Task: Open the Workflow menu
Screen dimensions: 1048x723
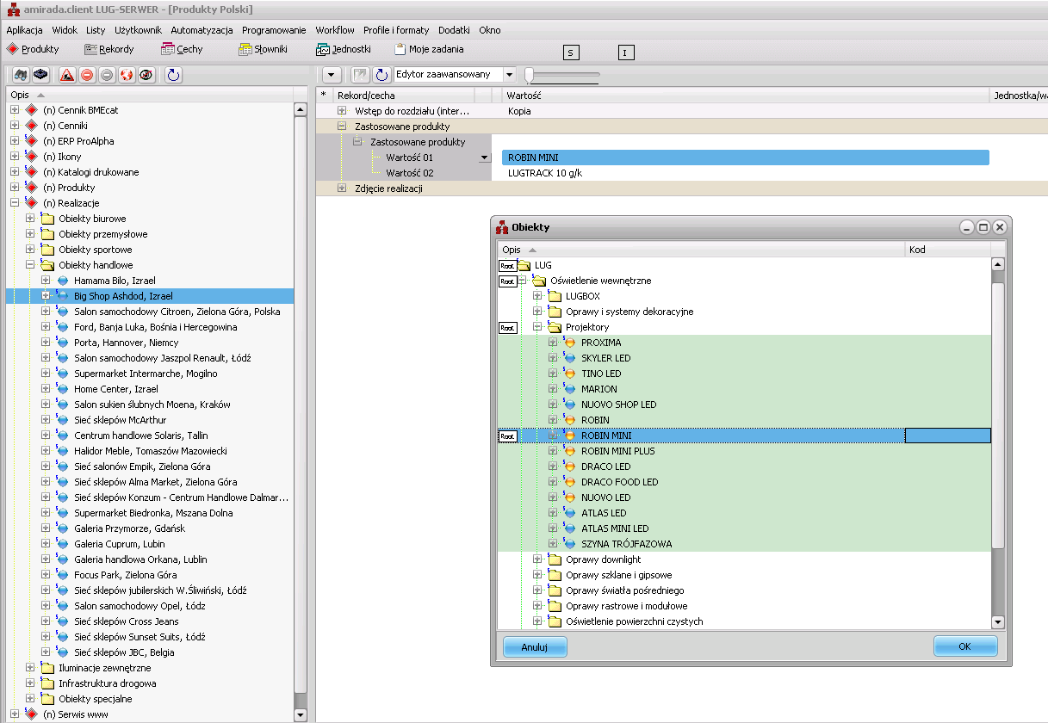Action: pos(335,30)
